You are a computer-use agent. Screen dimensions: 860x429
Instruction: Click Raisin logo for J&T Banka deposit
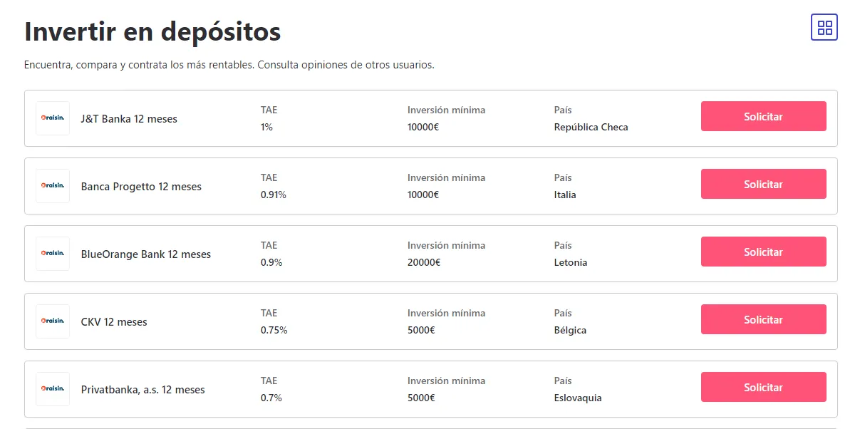pos(53,118)
